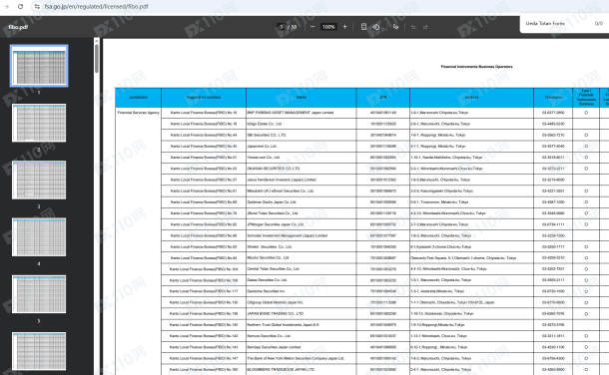Click BLOOMBERG TRADEBOOK JAPAN LTD. name
This screenshot has width=609, height=375.
point(282,370)
